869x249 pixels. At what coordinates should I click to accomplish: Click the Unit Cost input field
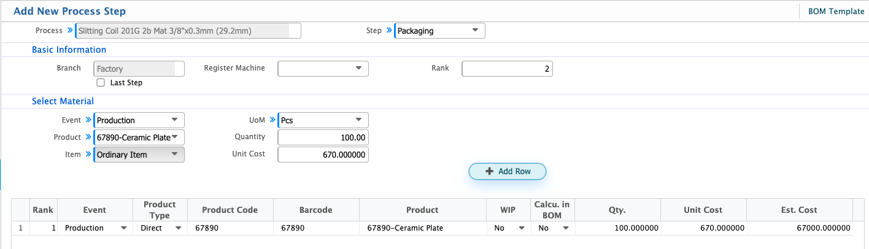click(323, 155)
